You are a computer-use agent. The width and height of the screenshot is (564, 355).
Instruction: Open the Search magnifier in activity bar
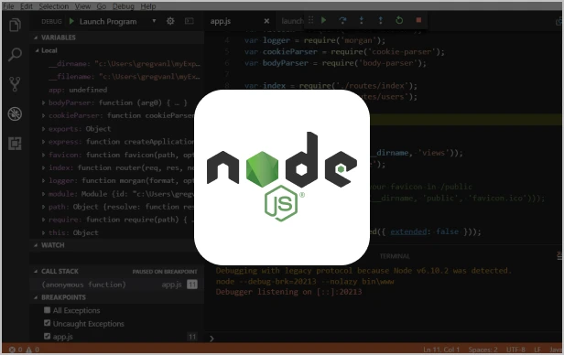[15, 54]
